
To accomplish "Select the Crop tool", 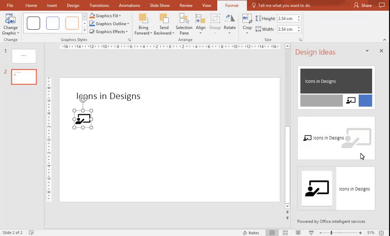I will point(247,19).
